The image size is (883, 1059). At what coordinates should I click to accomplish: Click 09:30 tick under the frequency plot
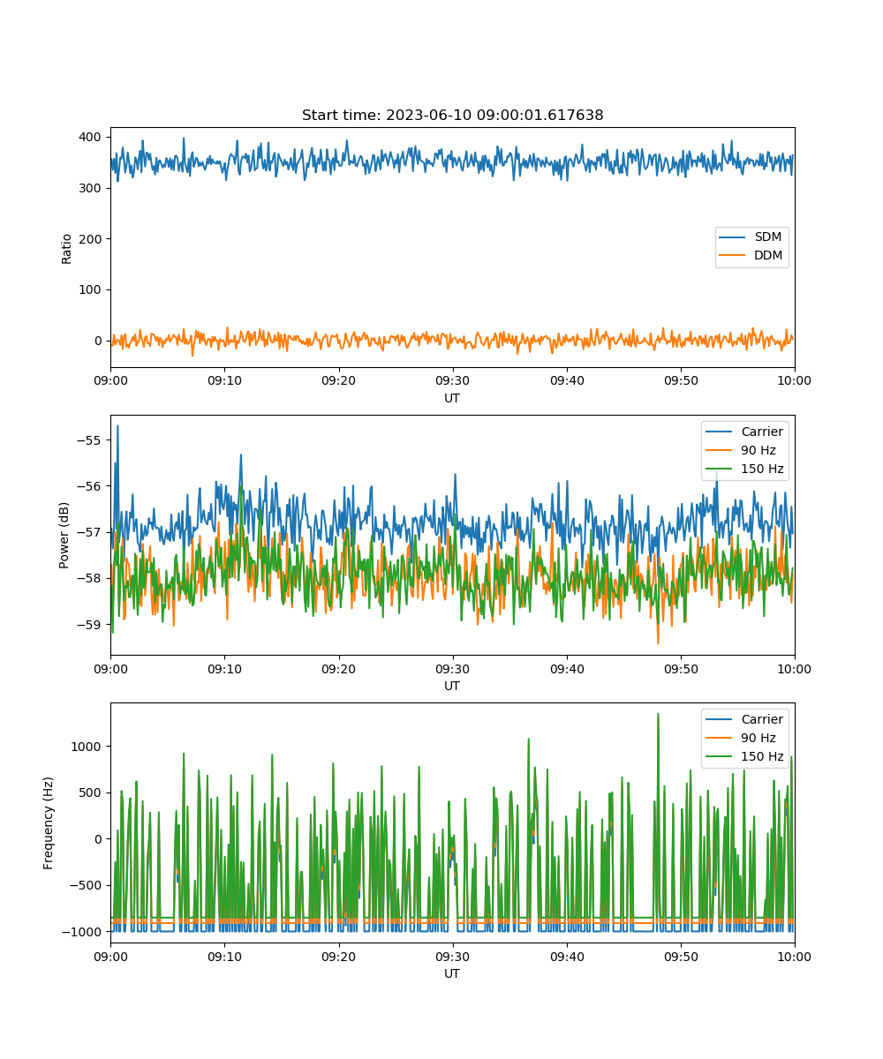point(452,956)
